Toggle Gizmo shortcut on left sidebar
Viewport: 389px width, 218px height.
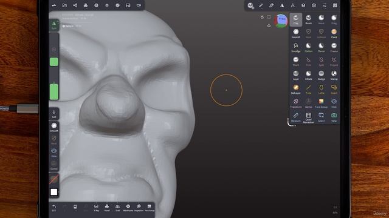click(54, 165)
